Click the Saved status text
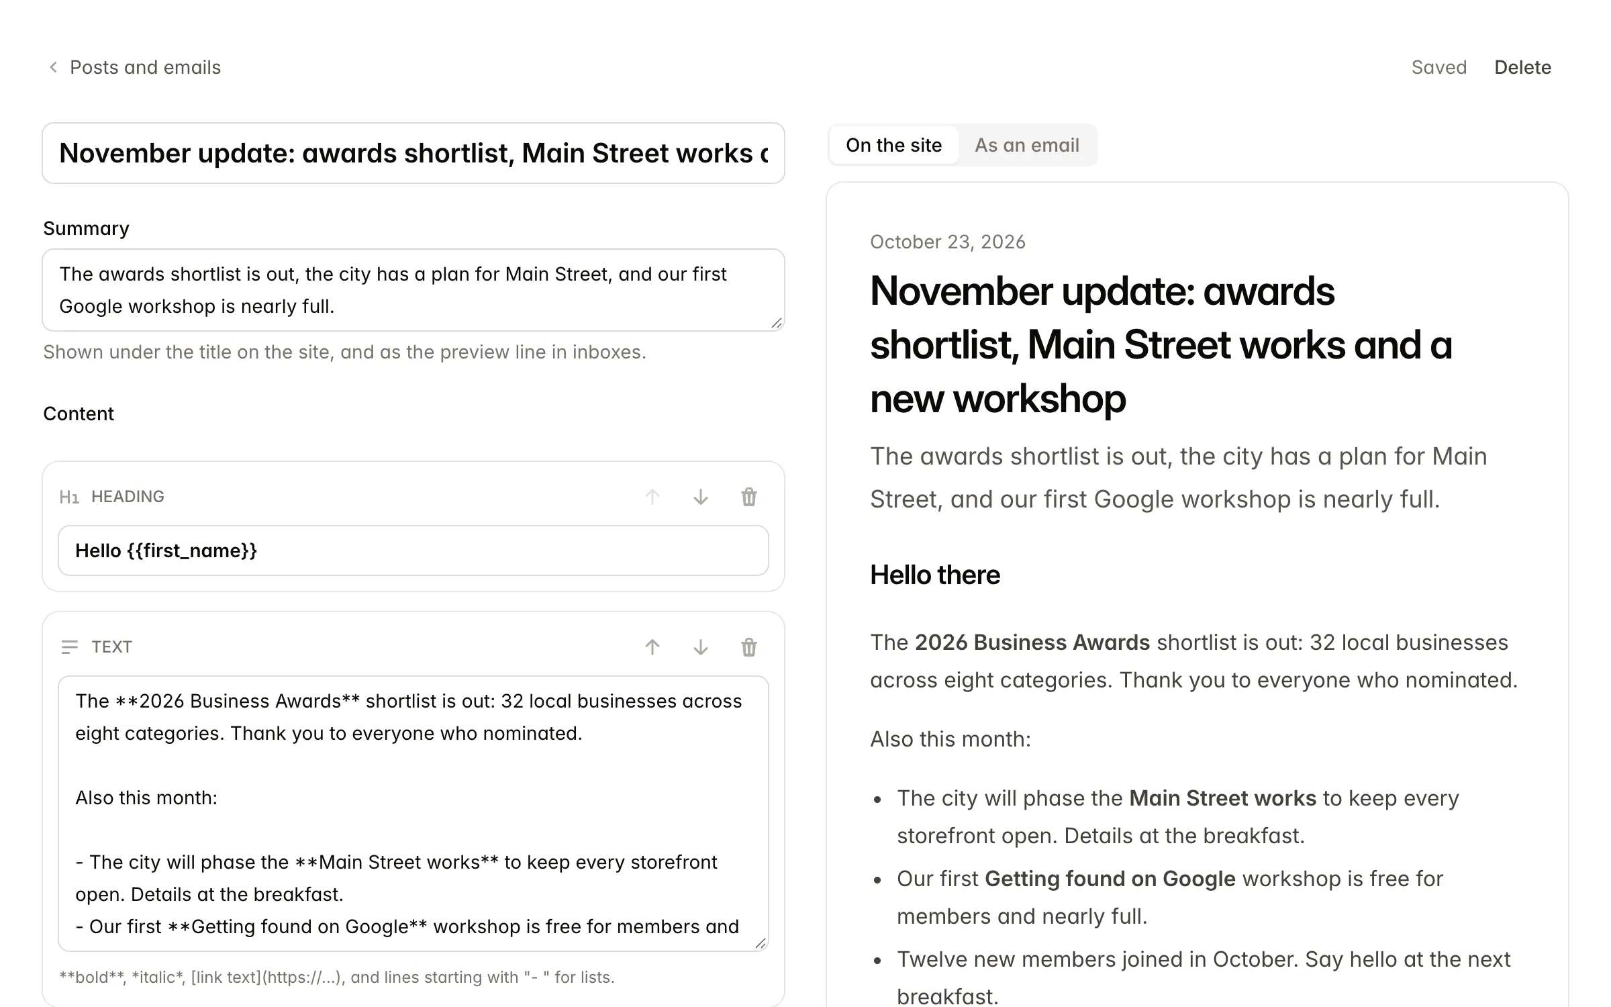1611x1007 pixels. tap(1438, 67)
